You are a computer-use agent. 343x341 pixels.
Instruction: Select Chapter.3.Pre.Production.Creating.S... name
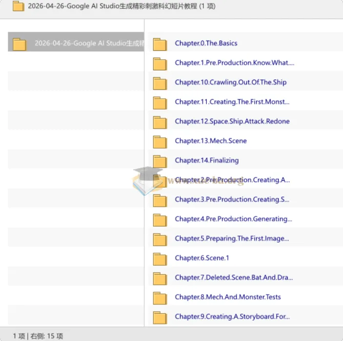232,199
